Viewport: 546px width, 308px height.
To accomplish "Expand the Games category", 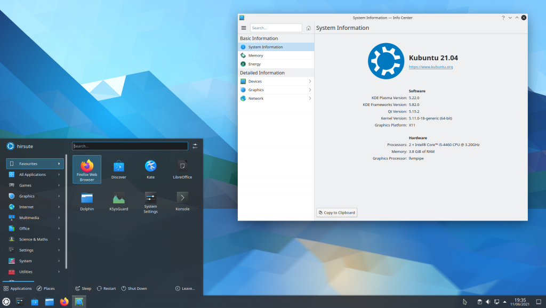I will point(35,185).
